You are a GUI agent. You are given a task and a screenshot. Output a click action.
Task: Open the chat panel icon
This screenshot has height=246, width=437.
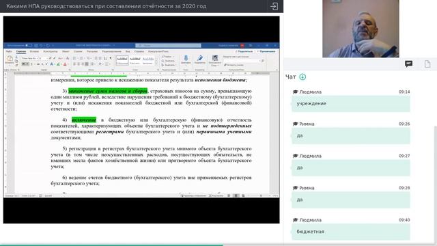(x=408, y=64)
